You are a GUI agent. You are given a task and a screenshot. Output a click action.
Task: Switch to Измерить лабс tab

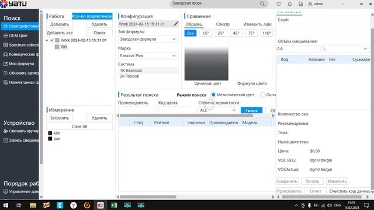click(x=257, y=24)
